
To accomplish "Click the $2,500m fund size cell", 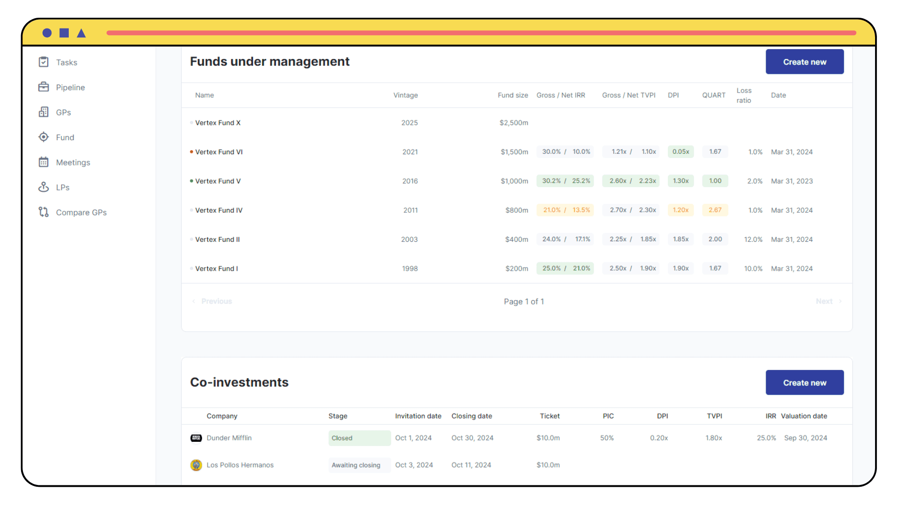I will pos(514,123).
